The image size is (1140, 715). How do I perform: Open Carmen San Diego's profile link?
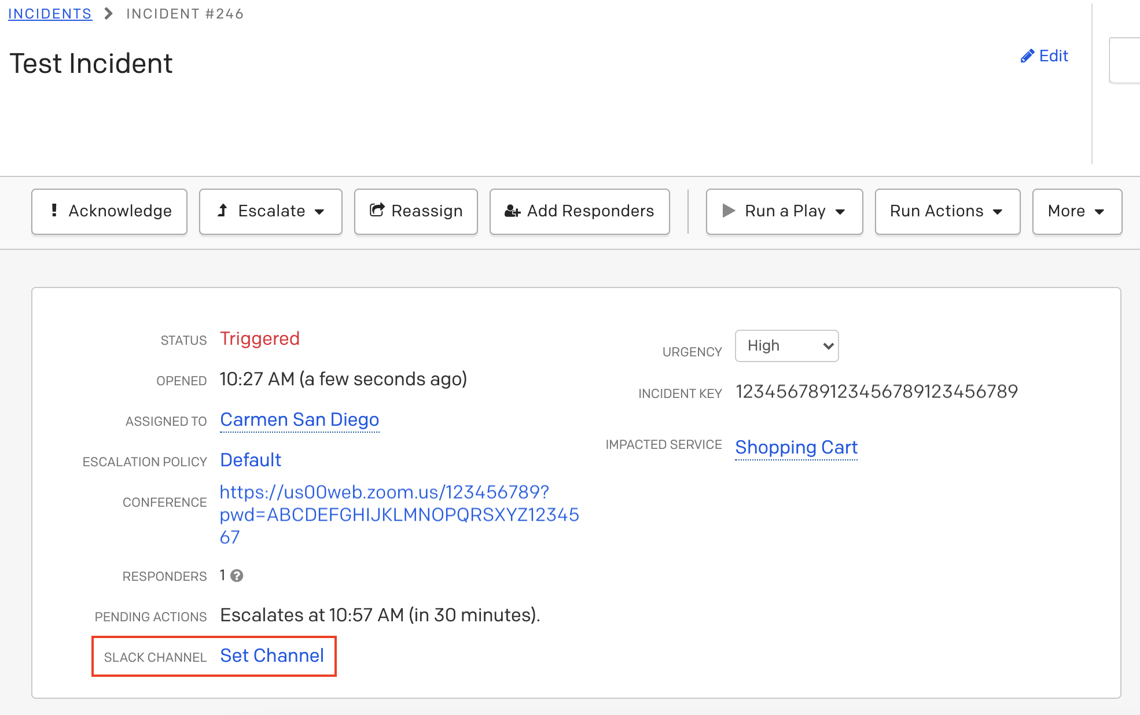[x=299, y=419]
